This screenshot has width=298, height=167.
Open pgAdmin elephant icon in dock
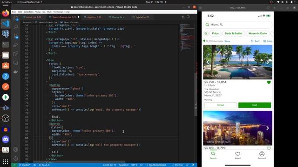click(6, 34)
